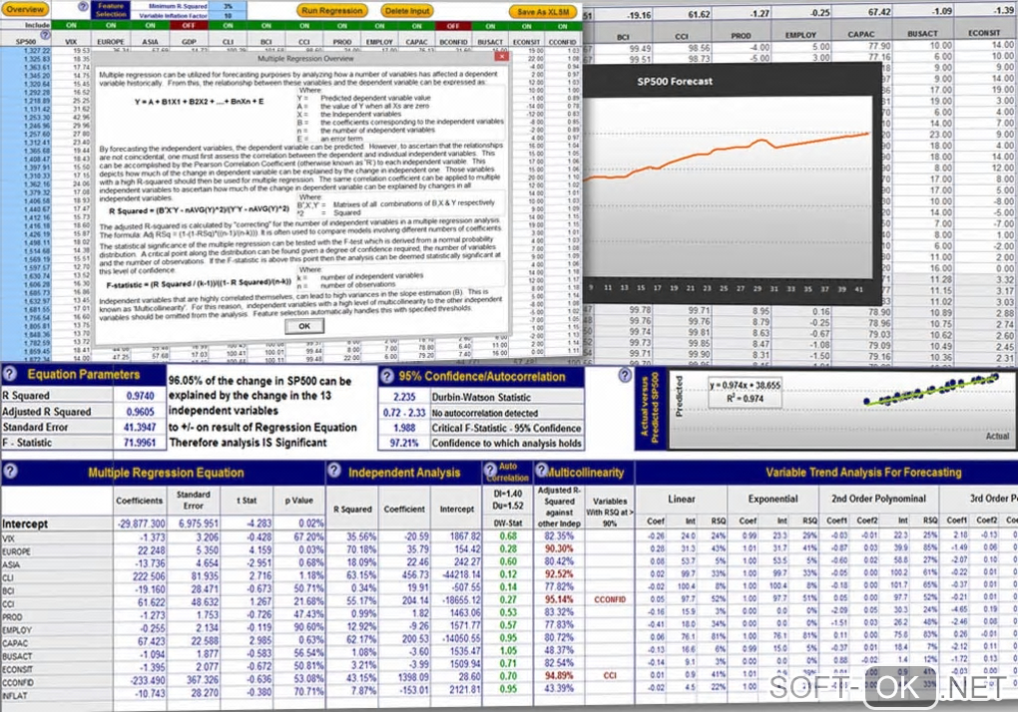Select the 2nd Order Polynominal header

click(x=877, y=499)
